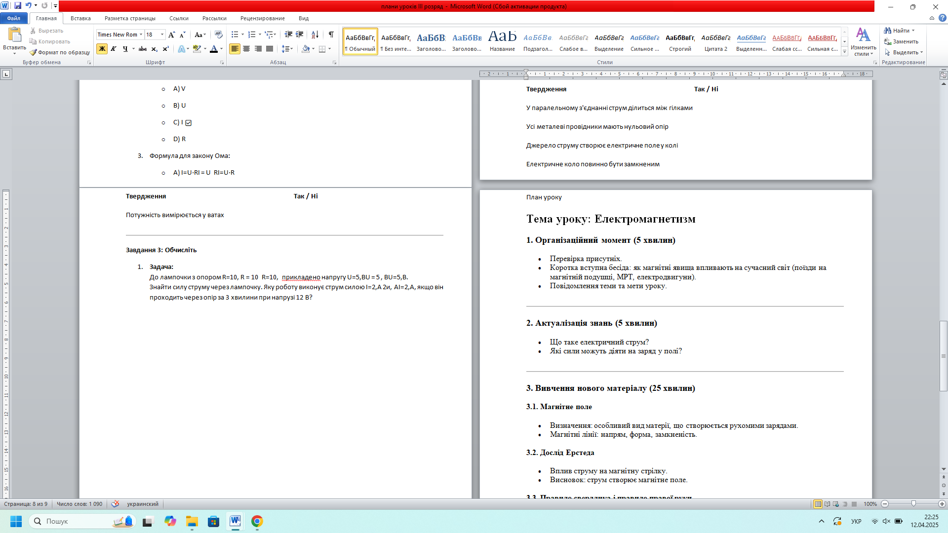The image size is (948, 533).
Task: Click the Undo icon in Quick Access
Action: coord(28,5)
